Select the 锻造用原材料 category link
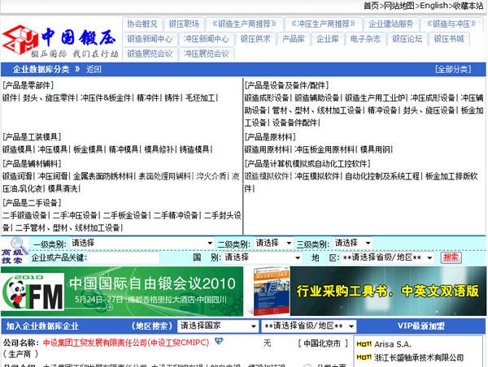The width and height of the screenshot is (488, 367). [x=267, y=149]
